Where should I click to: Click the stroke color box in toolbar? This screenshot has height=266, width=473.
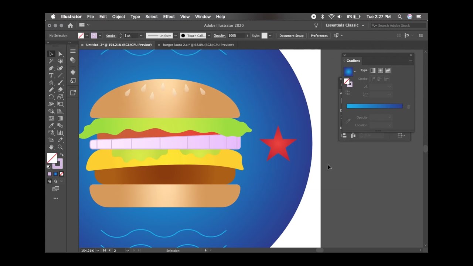(58, 163)
